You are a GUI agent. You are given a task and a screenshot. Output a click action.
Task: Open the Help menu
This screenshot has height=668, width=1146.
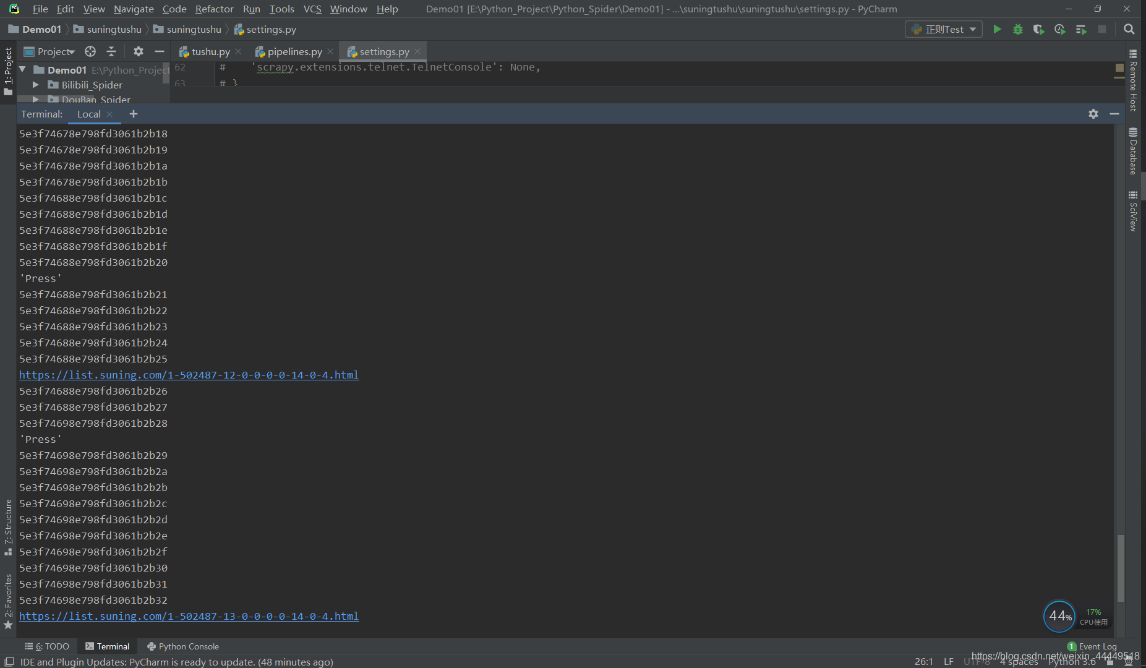pyautogui.click(x=387, y=9)
